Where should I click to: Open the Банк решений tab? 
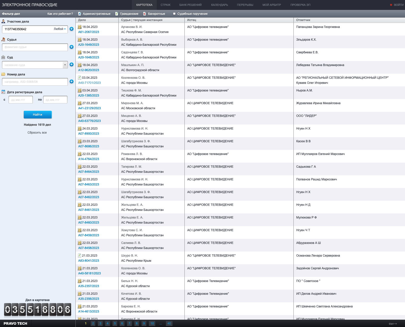190,5
